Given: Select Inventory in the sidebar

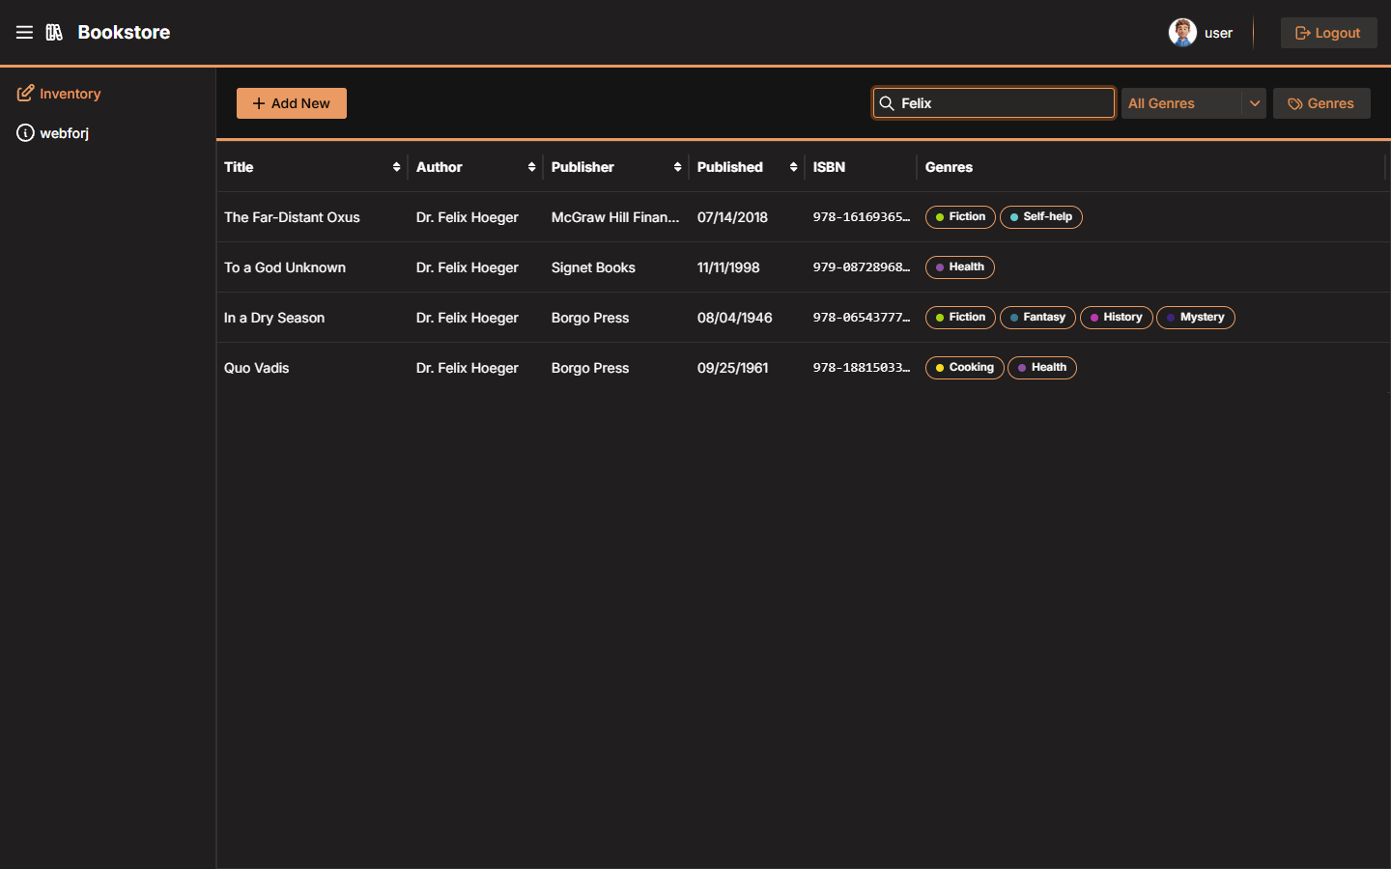Looking at the screenshot, I should (69, 93).
